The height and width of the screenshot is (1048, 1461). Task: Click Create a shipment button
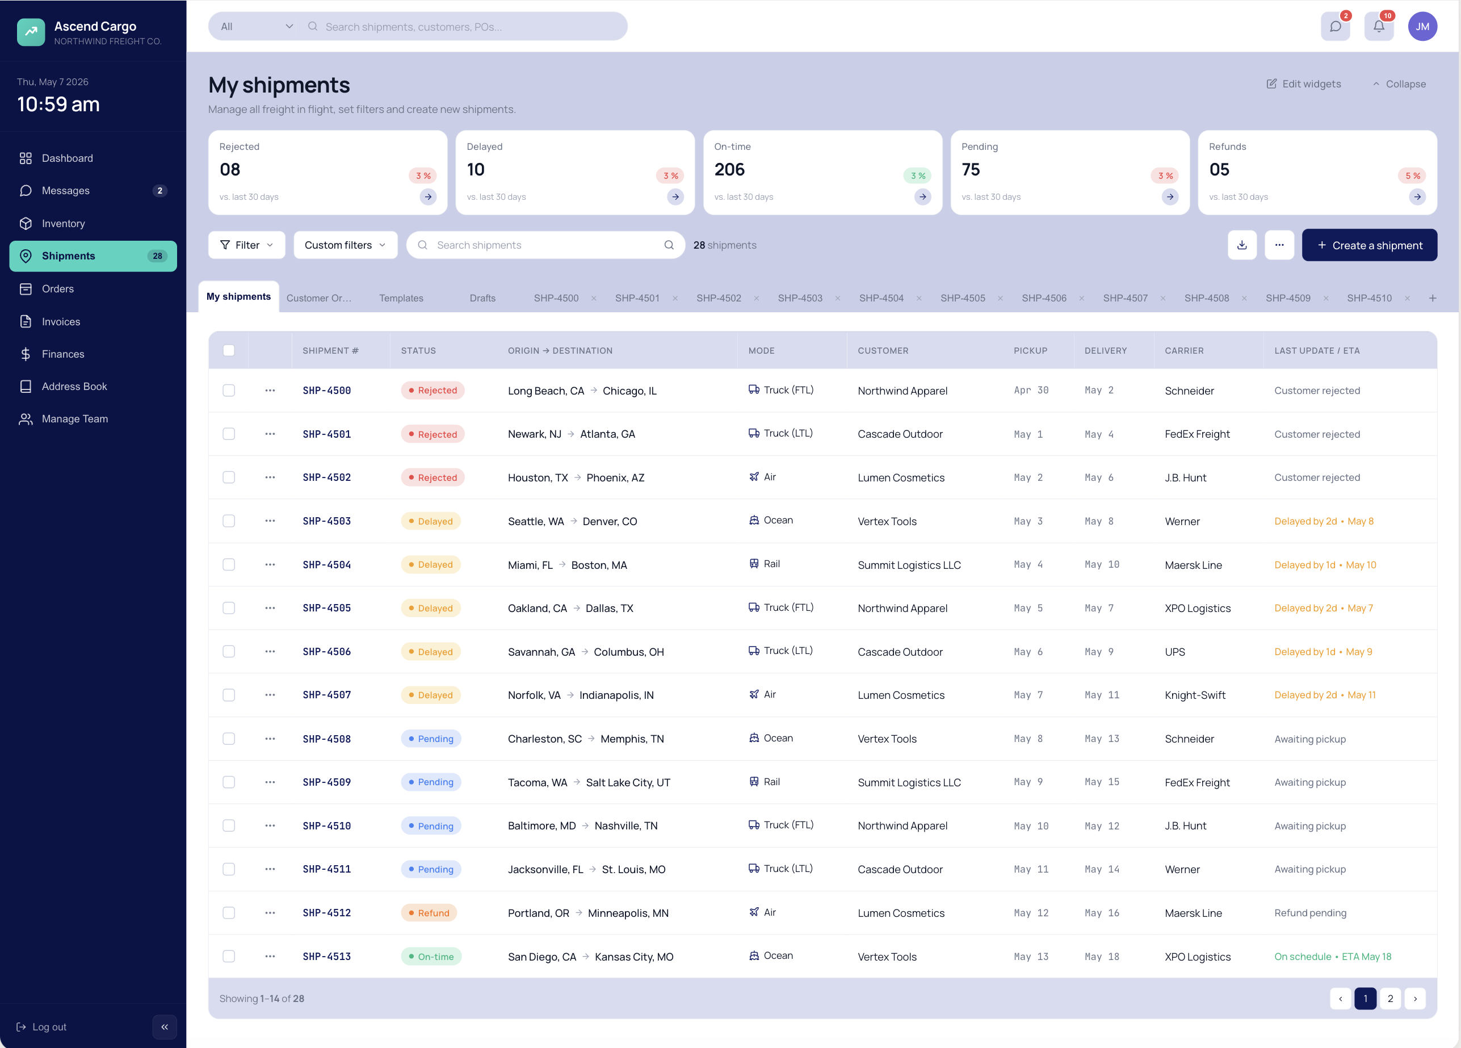1370,245
